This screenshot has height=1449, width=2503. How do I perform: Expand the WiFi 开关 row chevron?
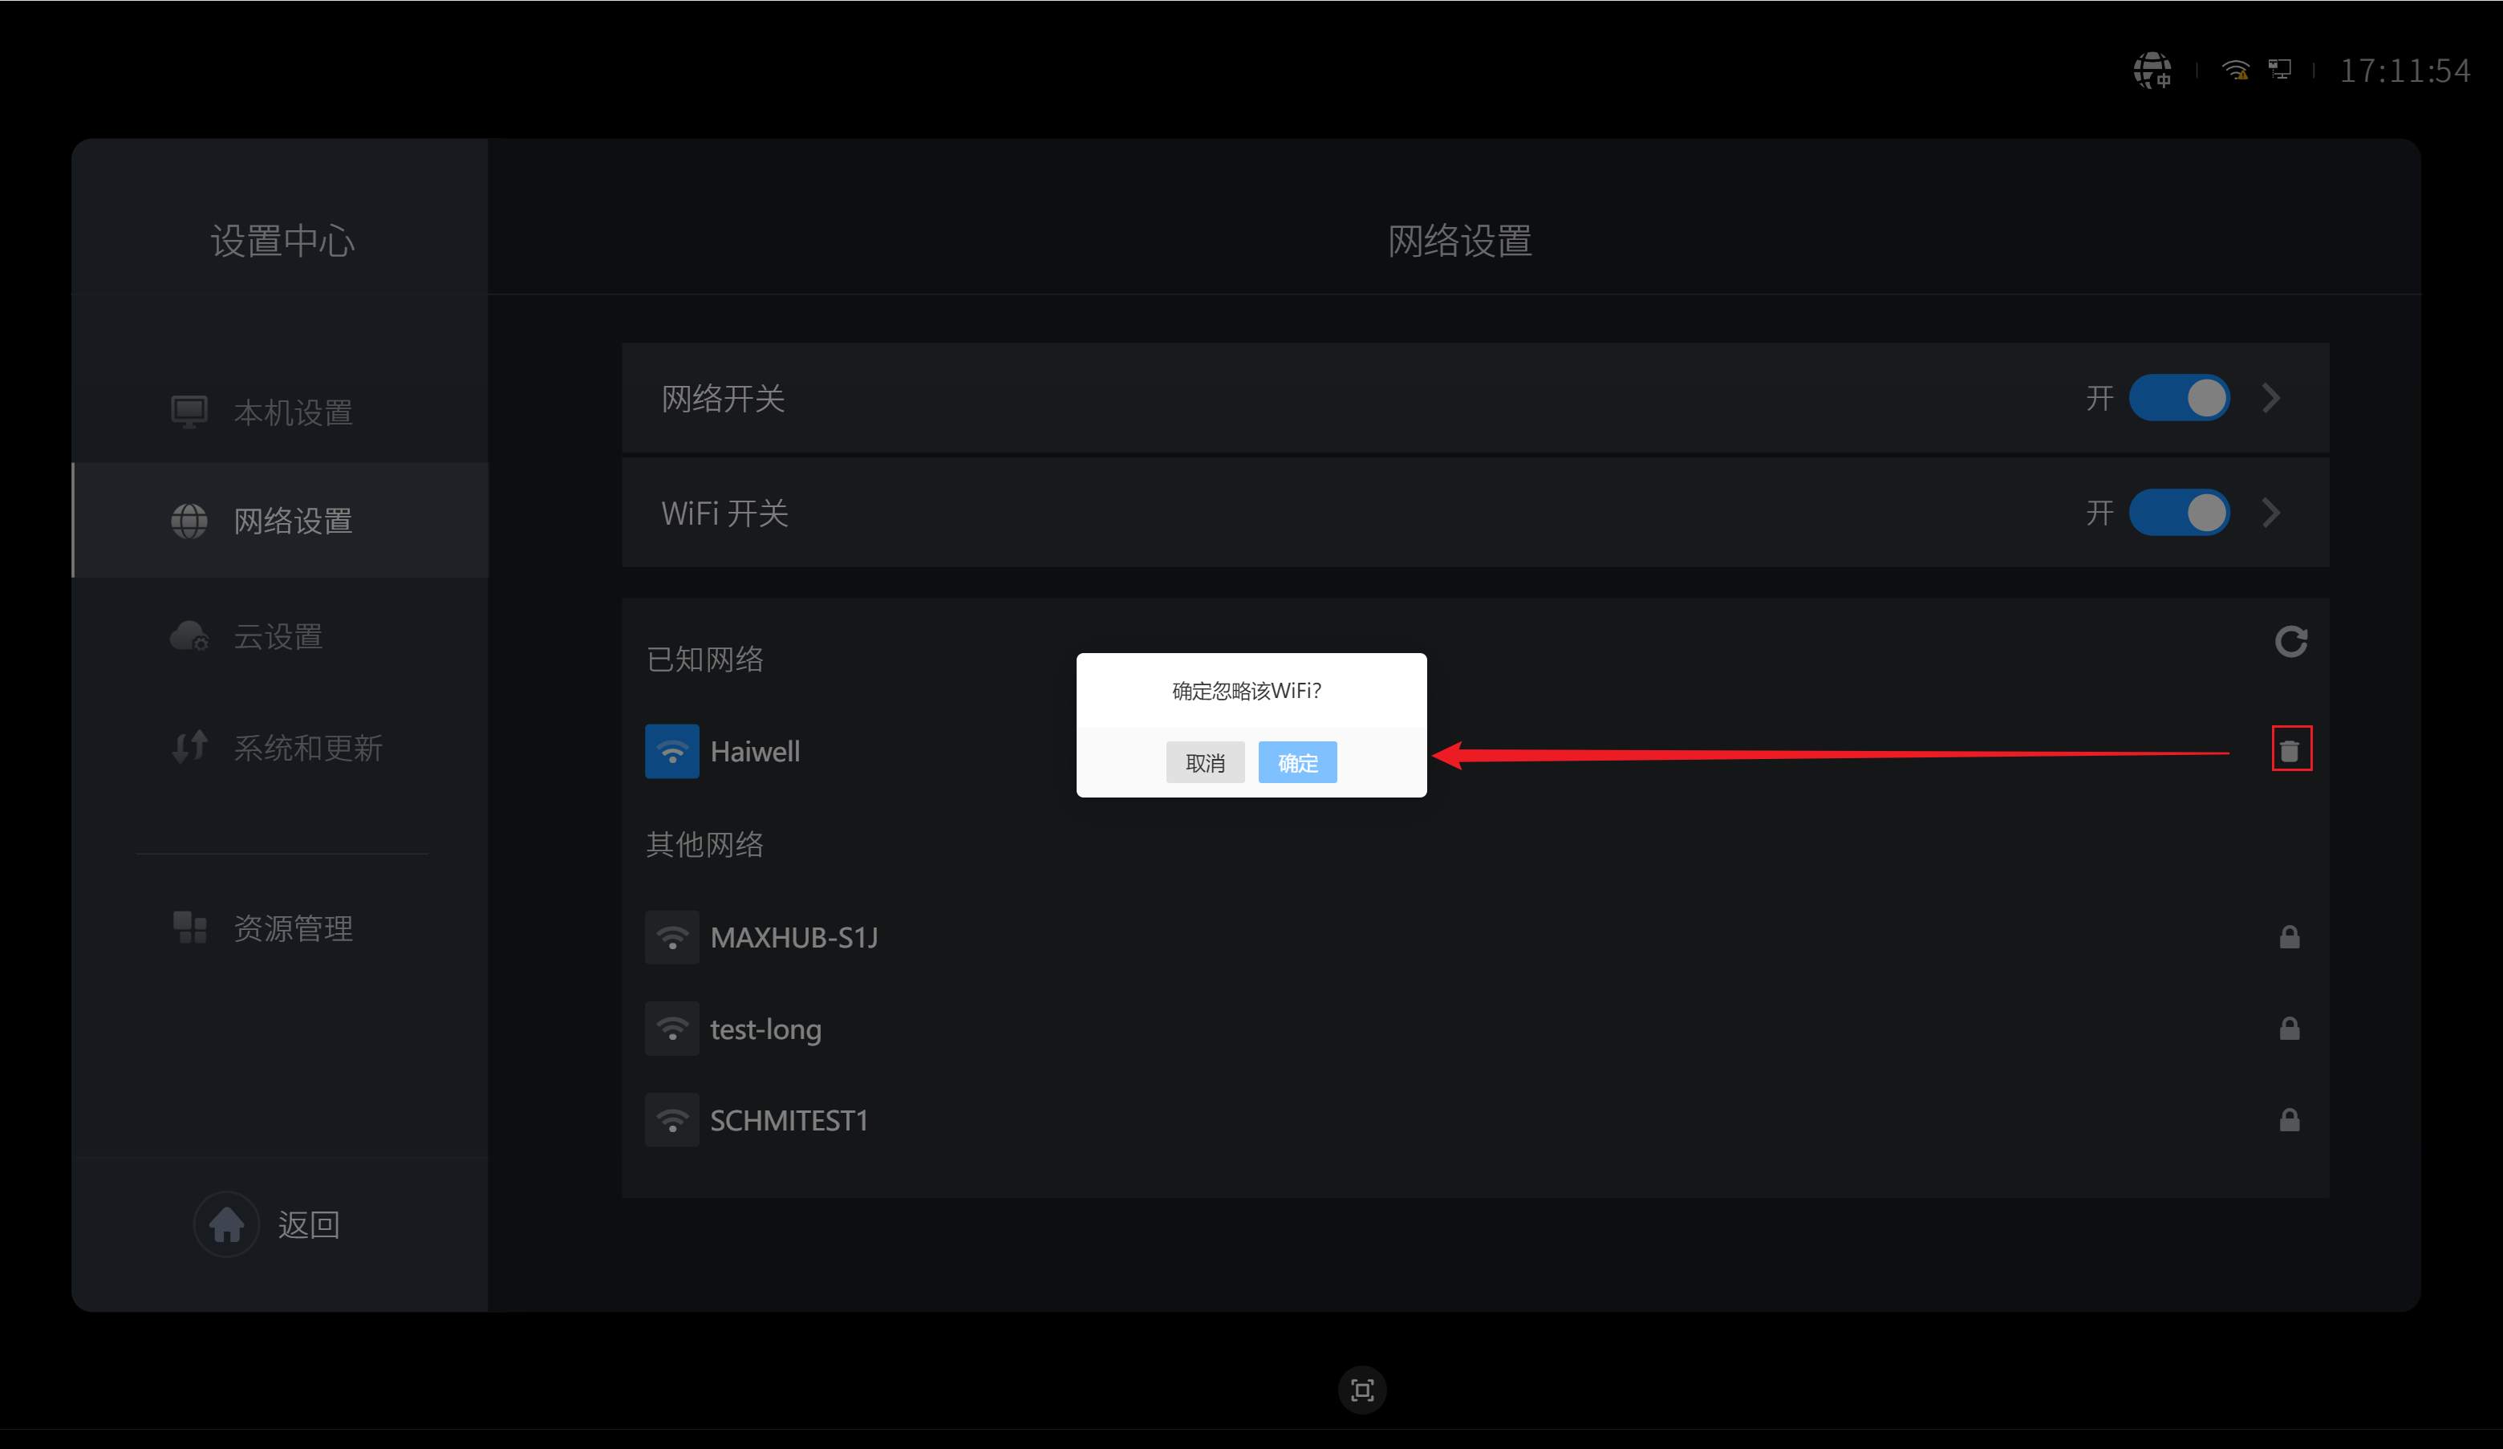point(2270,513)
